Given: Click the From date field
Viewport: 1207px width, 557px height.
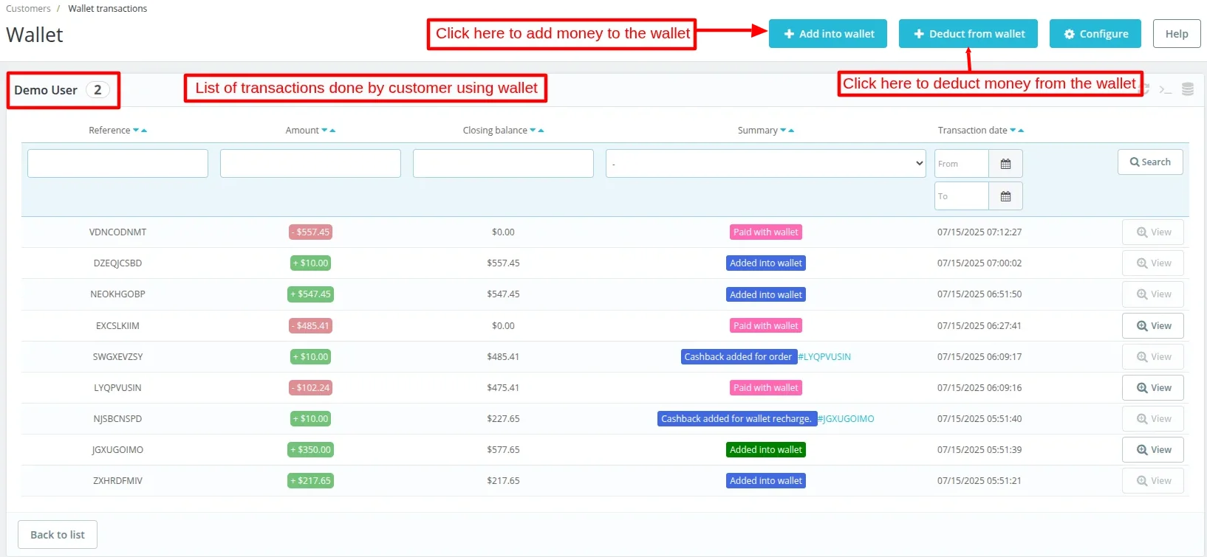Looking at the screenshot, I should tap(961, 164).
